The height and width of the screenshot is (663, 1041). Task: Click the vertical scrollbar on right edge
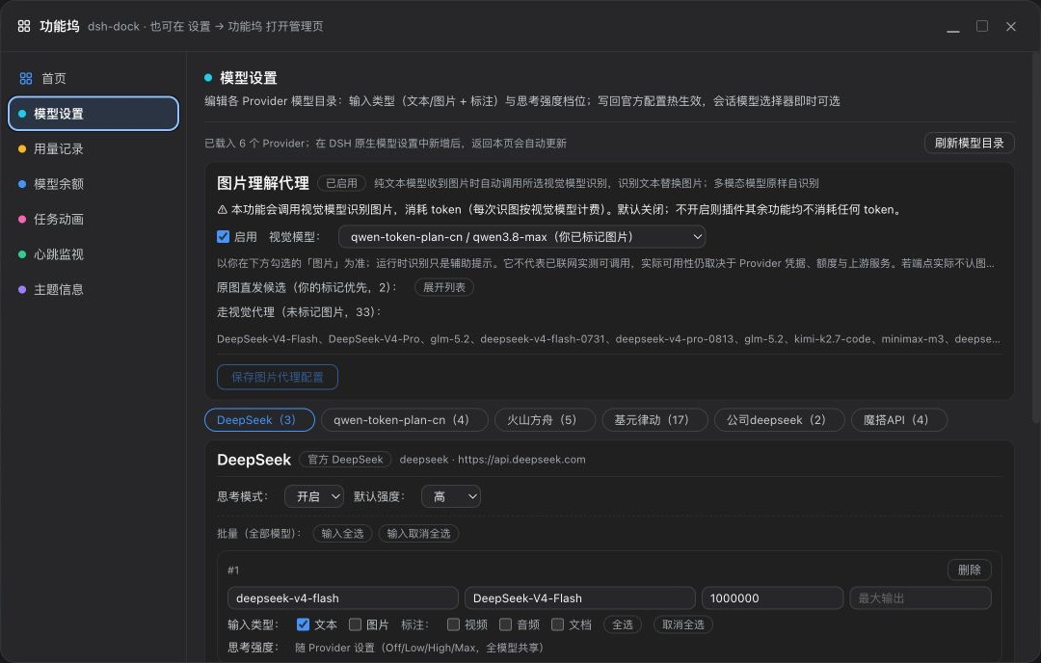click(x=1035, y=239)
